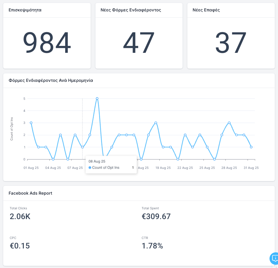This screenshot has width=278, height=268.
Task: Open the chat support widget icon
Action: click(x=274, y=259)
